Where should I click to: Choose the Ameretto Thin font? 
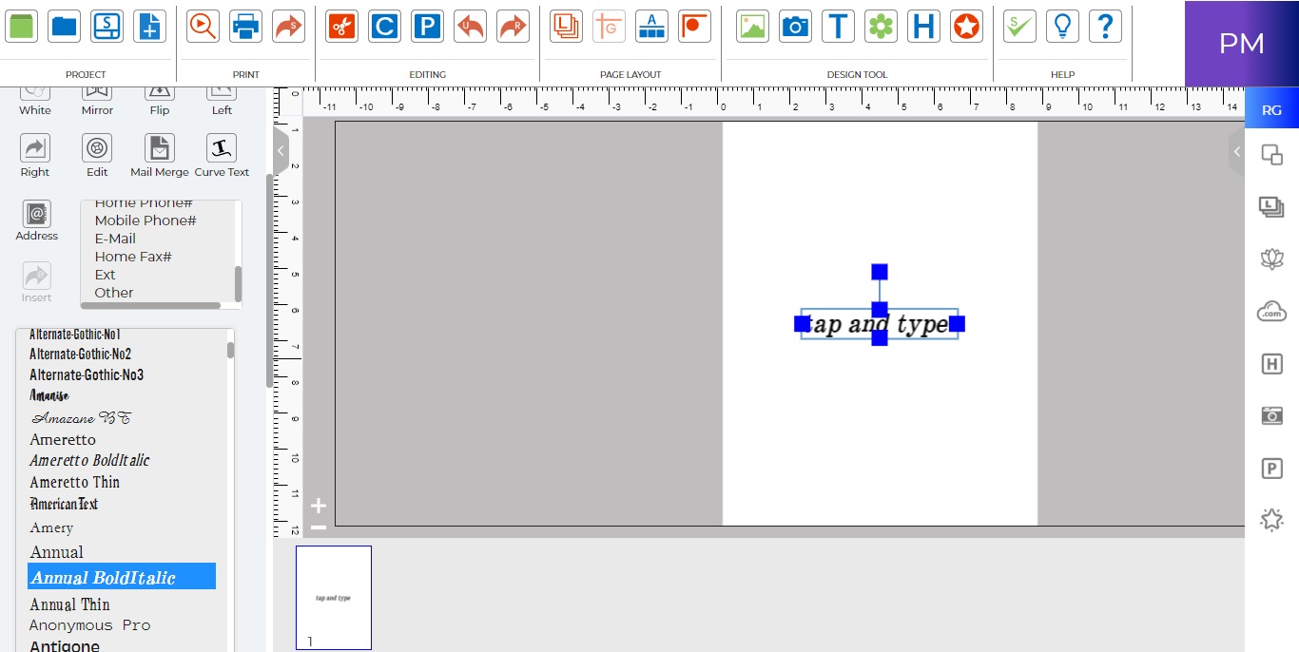[x=74, y=482]
